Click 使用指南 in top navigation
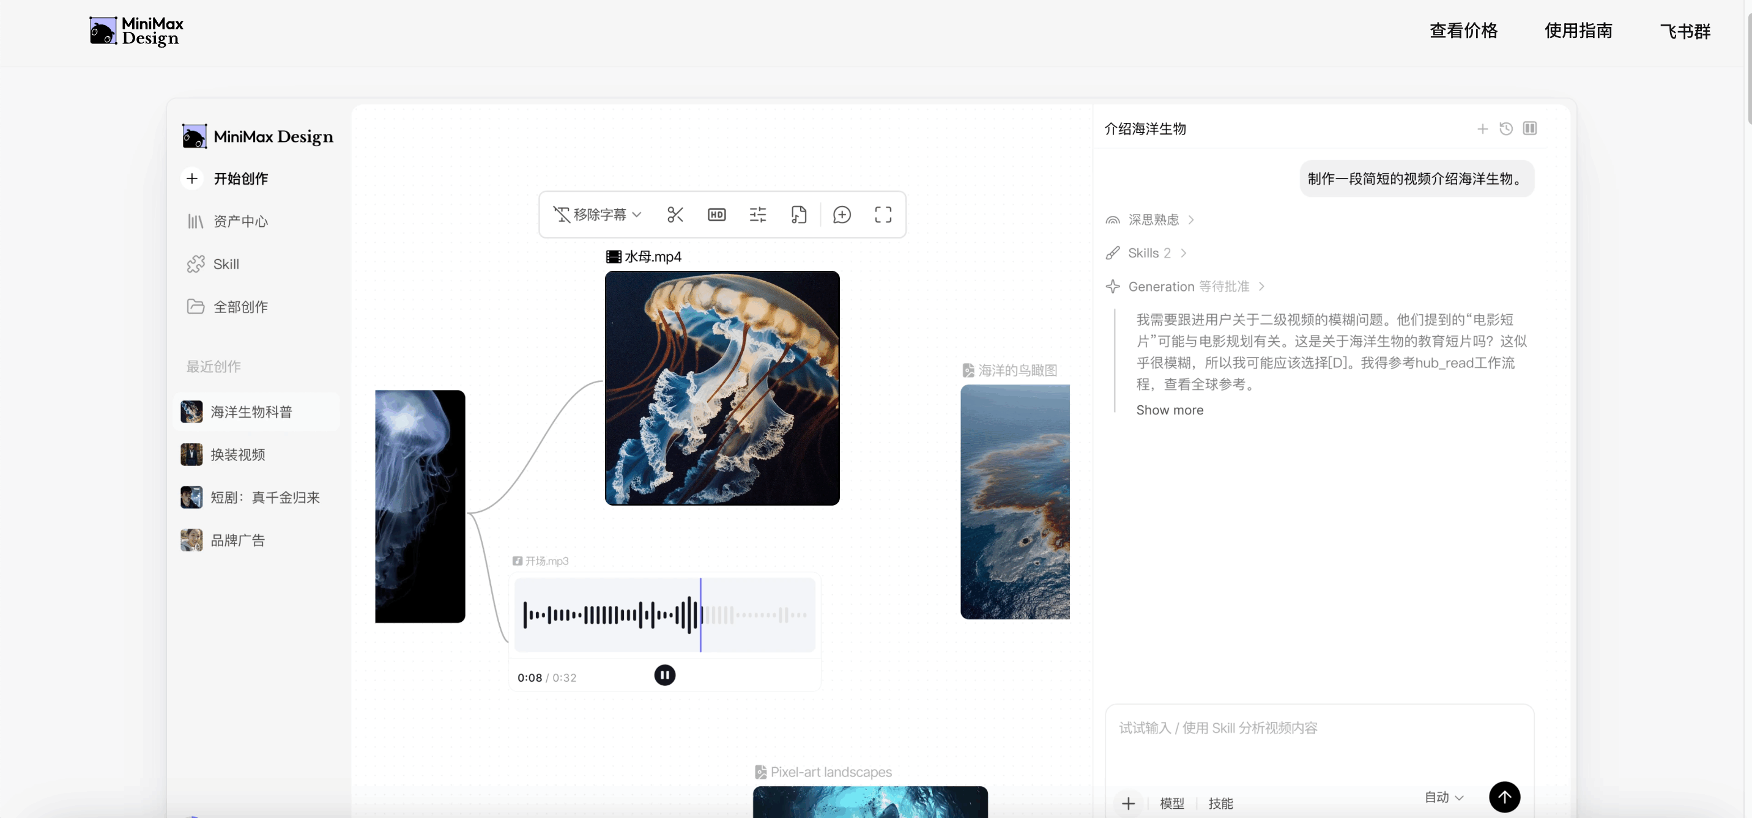 tap(1578, 31)
